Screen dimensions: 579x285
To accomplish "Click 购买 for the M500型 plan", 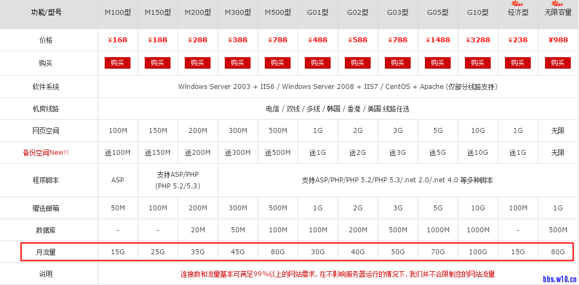I will point(277,63).
